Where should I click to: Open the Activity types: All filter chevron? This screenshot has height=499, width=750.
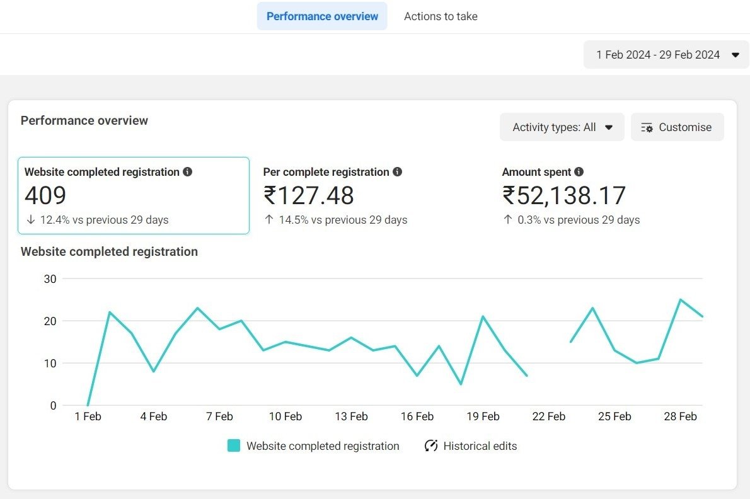609,127
